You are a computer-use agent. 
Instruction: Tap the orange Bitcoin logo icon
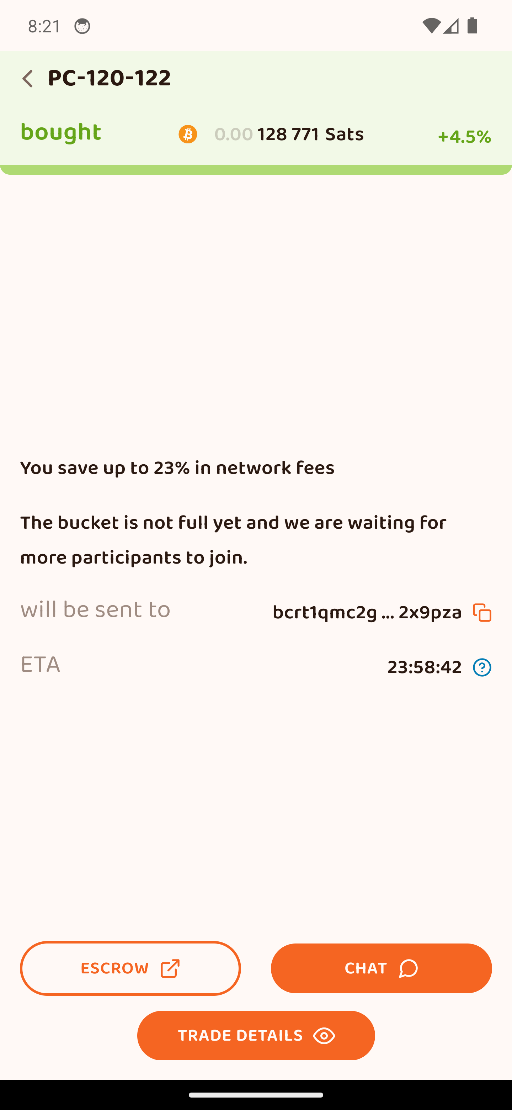point(188,134)
